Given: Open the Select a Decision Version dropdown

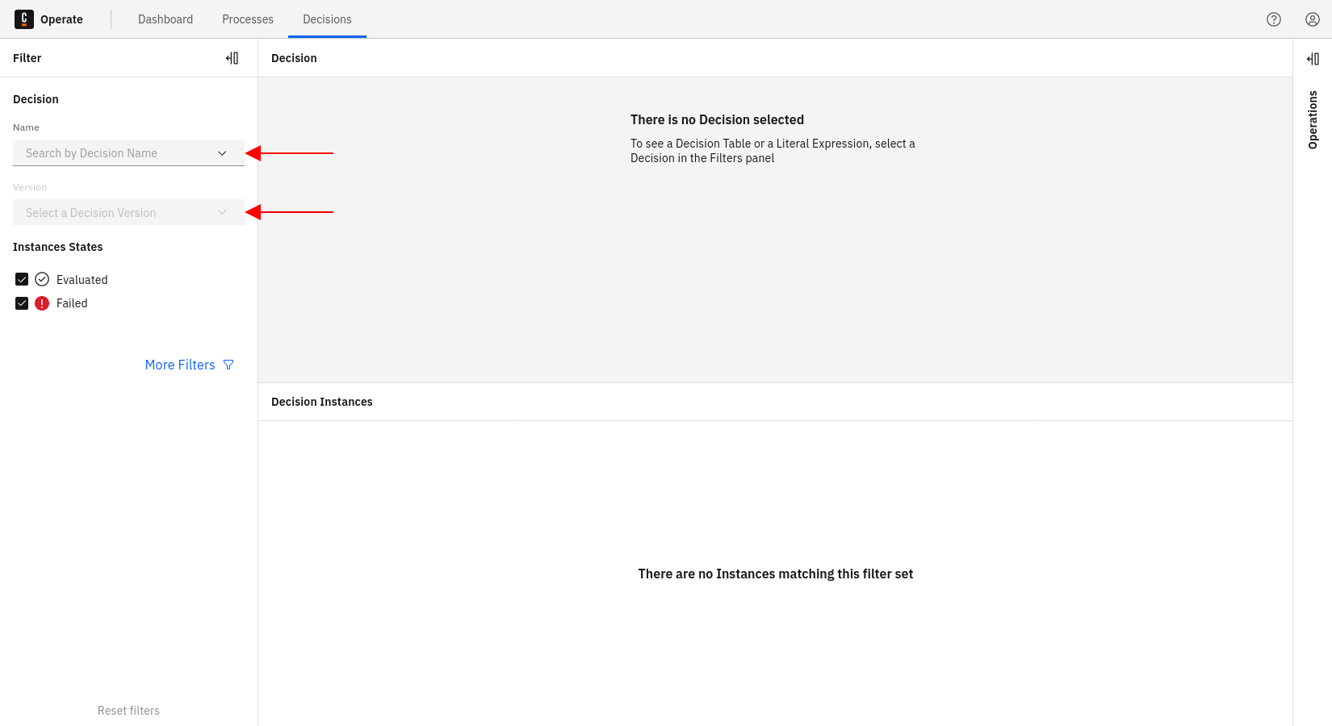Looking at the screenshot, I should (x=128, y=213).
